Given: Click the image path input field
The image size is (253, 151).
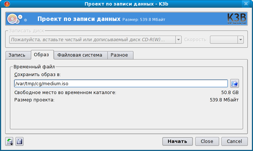Looking at the screenshot, I should click(x=121, y=83).
